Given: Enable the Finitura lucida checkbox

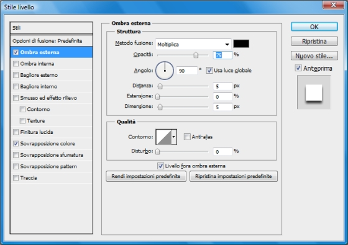Looking at the screenshot, I should (16, 132).
